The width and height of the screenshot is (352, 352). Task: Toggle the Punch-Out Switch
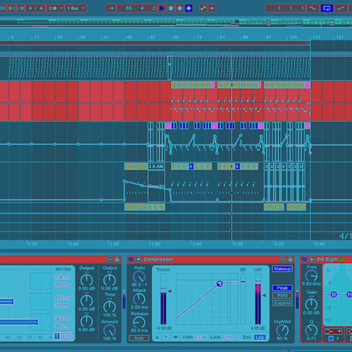[x=341, y=8]
